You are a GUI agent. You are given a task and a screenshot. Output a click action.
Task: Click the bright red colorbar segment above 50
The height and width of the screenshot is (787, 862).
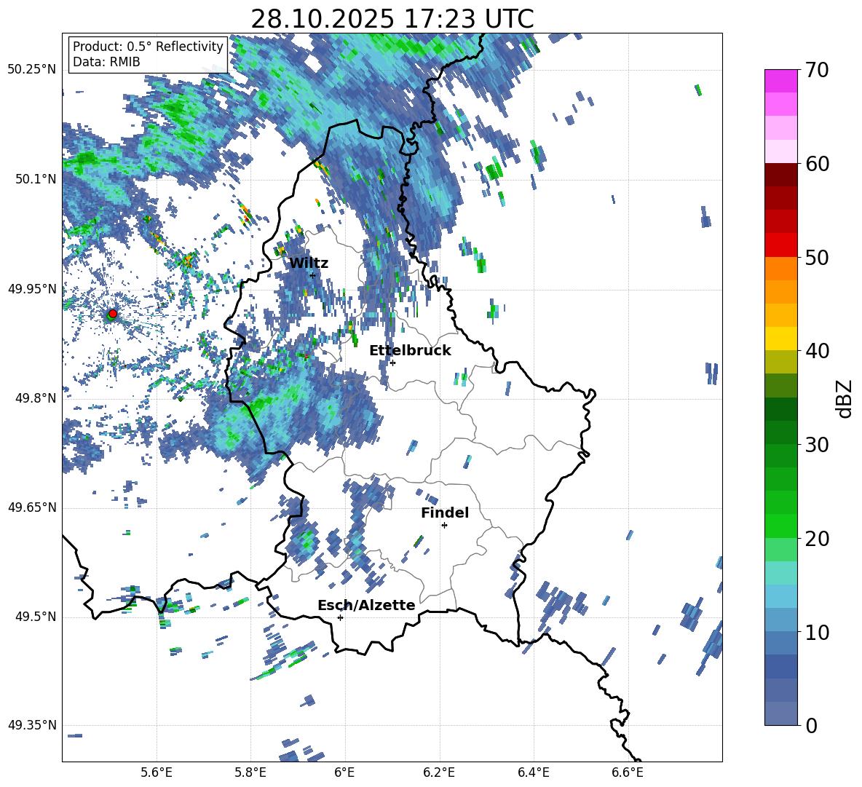pyautogui.click(x=781, y=245)
